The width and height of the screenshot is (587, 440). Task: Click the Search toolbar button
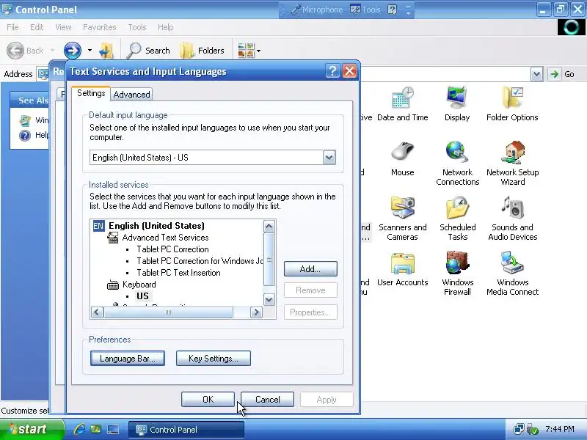tap(148, 51)
